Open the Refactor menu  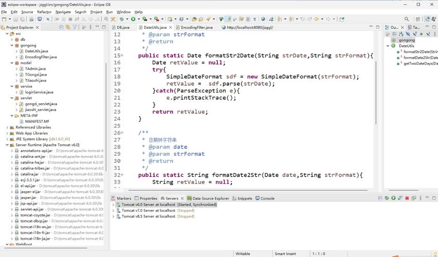tap(44, 12)
